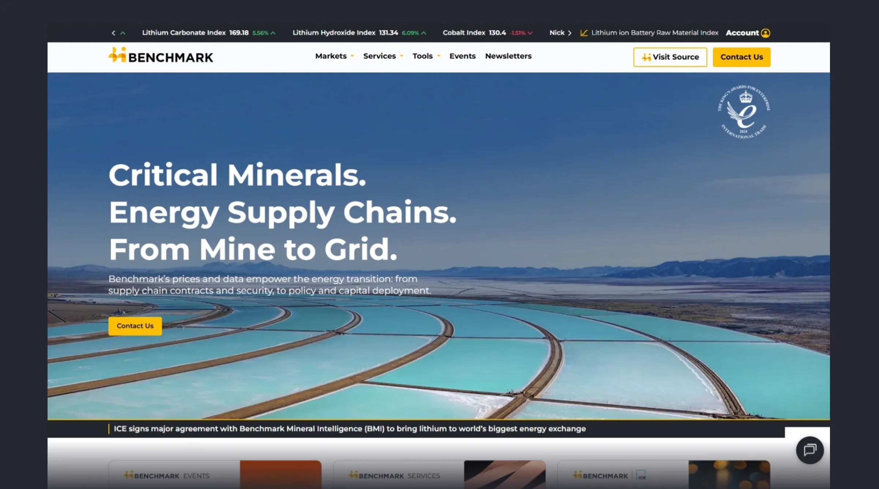The height and width of the screenshot is (489, 879).
Task: Open the Newsletters page
Action: (x=508, y=56)
